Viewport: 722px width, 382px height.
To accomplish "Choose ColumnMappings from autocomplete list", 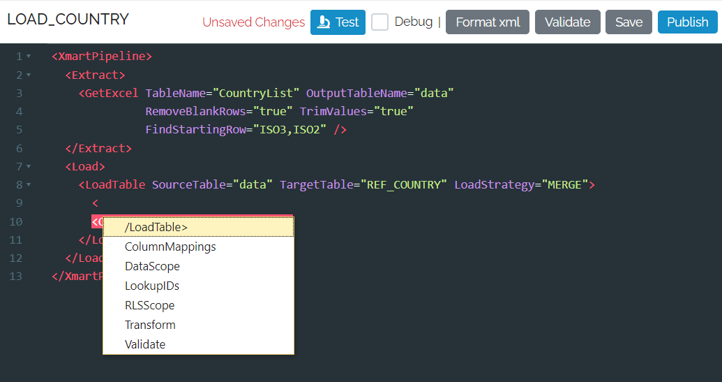I will [x=198, y=247].
